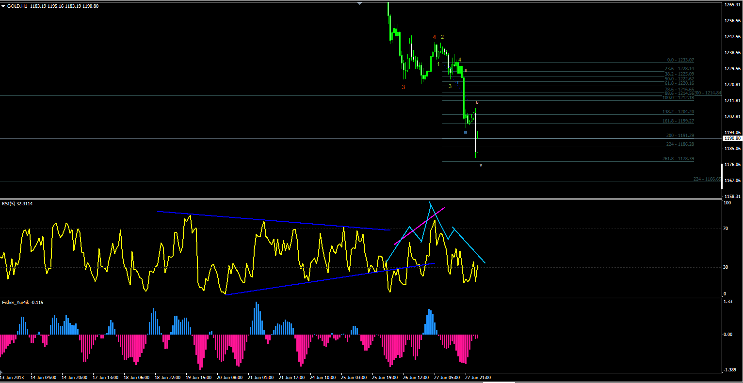Click the RSI level 70 scale label
743x383 pixels.
tap(727, 228)
